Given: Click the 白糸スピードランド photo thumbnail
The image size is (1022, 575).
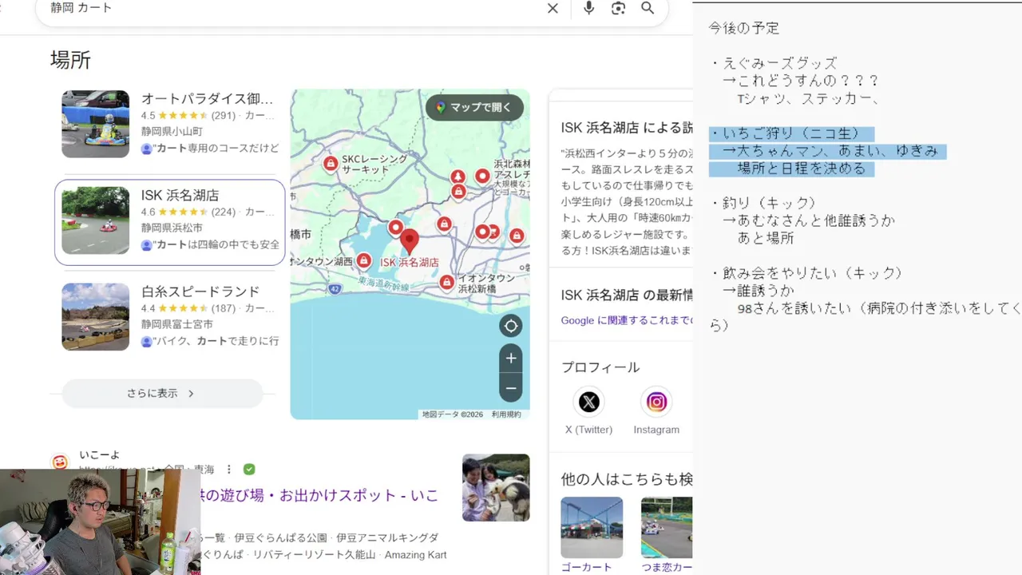Looking at the screenshot, I should coord(96,316).
